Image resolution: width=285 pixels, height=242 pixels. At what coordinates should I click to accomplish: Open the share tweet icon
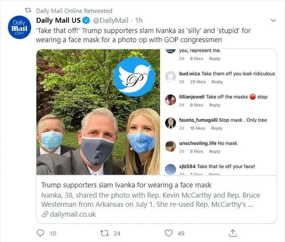232,233
